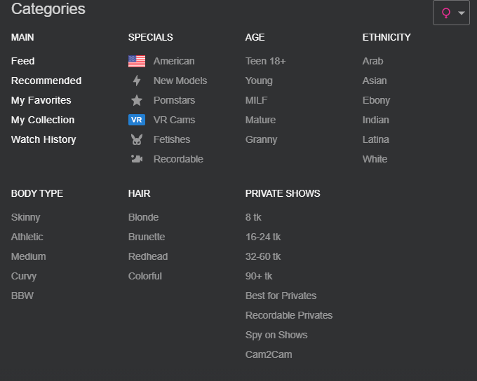Select the Spy on Shows link

point(276,335)
